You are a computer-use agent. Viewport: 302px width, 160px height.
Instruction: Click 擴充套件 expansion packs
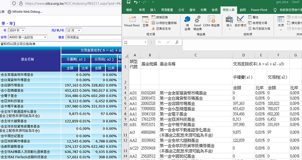tap(294, 23)
